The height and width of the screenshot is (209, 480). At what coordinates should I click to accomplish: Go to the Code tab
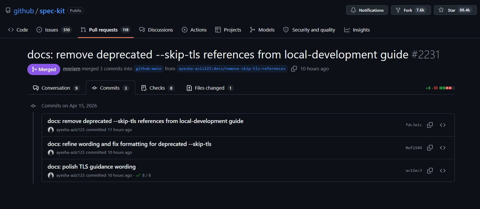pyautogui.click(x=18, y=30)
